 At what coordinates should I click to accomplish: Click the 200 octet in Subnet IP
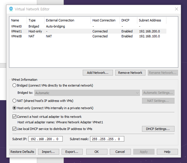point(49,139)
